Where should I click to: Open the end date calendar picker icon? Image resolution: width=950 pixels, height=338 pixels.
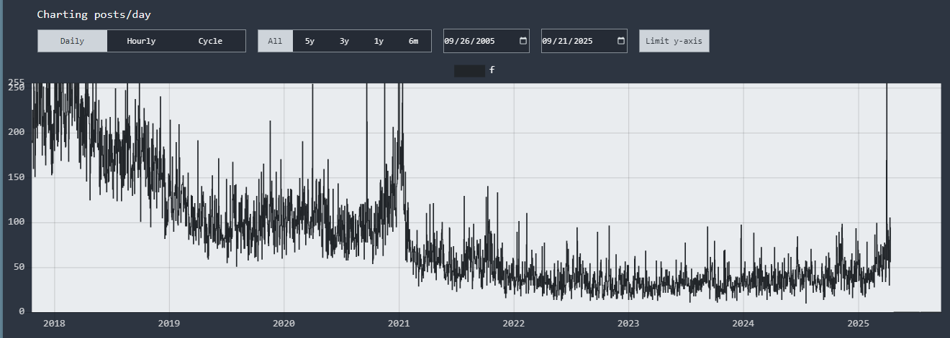621,41
